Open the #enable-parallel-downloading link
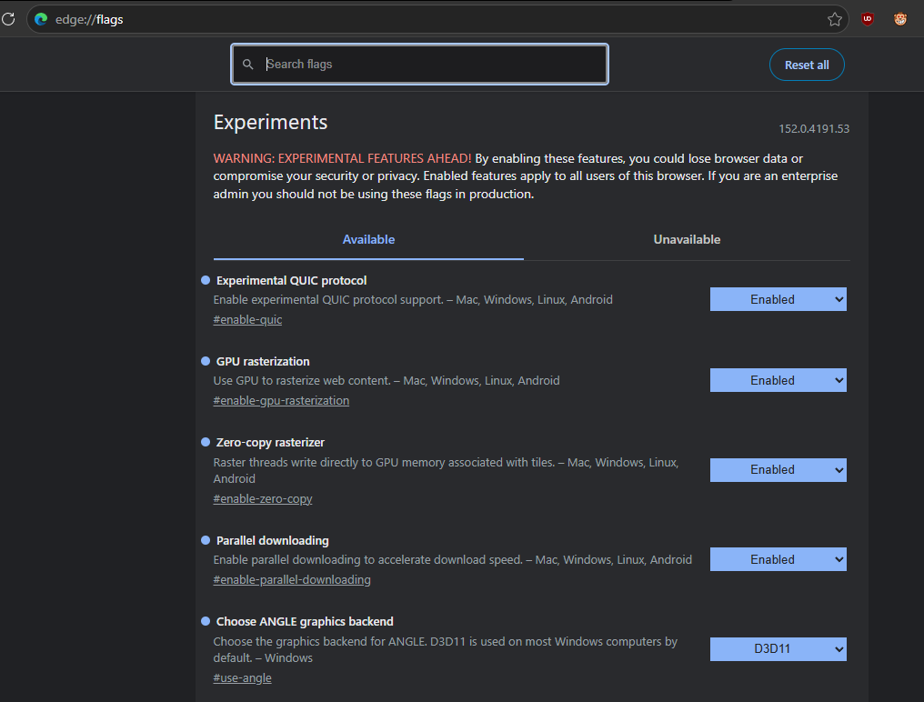This screenshot has height=702, width=924. [x=292, y=579]
